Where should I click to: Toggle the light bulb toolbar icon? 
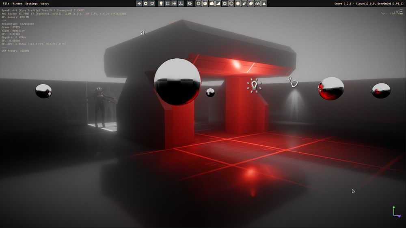coord(161,3)
